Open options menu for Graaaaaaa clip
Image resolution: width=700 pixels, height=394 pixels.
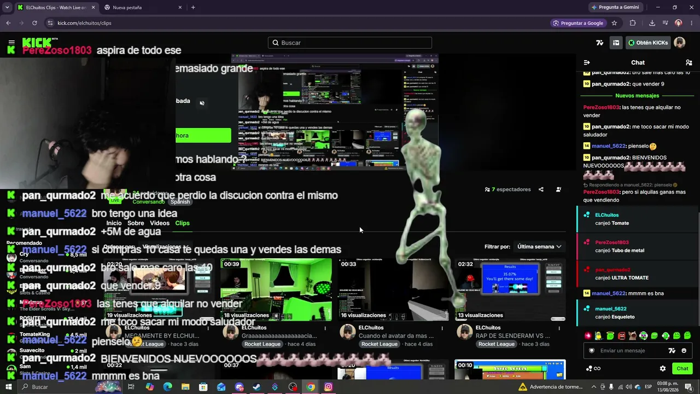tap(325, 328)
